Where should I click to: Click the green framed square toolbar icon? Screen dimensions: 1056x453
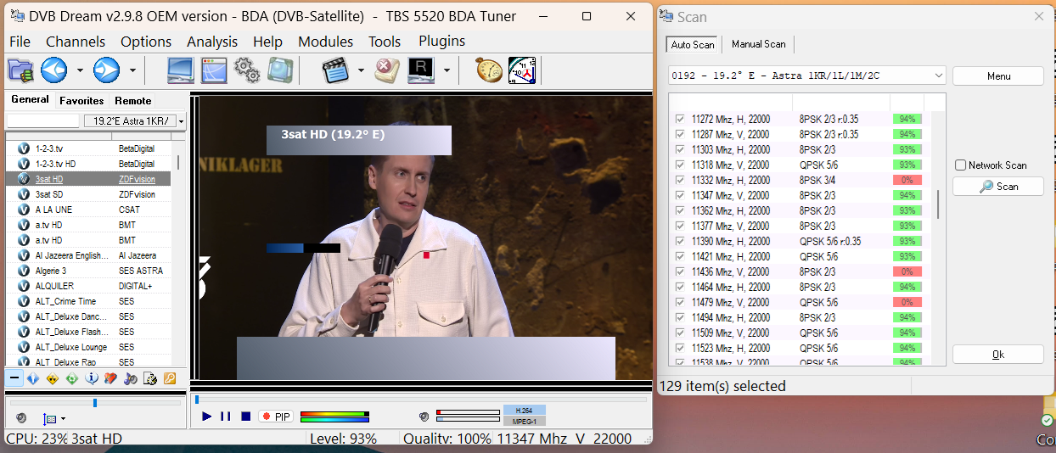click(280, 70)
